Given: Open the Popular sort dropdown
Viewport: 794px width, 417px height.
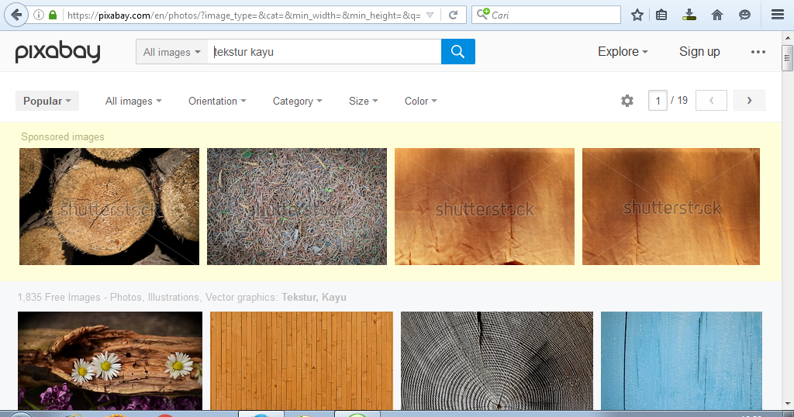Looking at the screenshot, I should [x=47, y=101].
